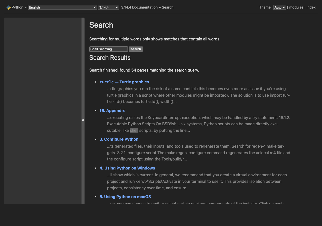The height and width of the screenshot is (226, 322).
Task: Open the turtle — Turtle graphics result
Action: click(124, 82)
